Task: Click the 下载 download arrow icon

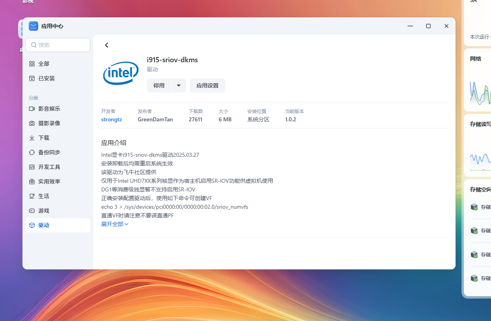Action: 32,138
